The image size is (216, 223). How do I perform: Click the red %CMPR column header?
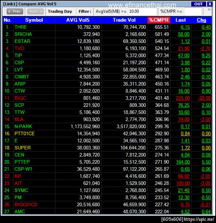coord(159,20)
